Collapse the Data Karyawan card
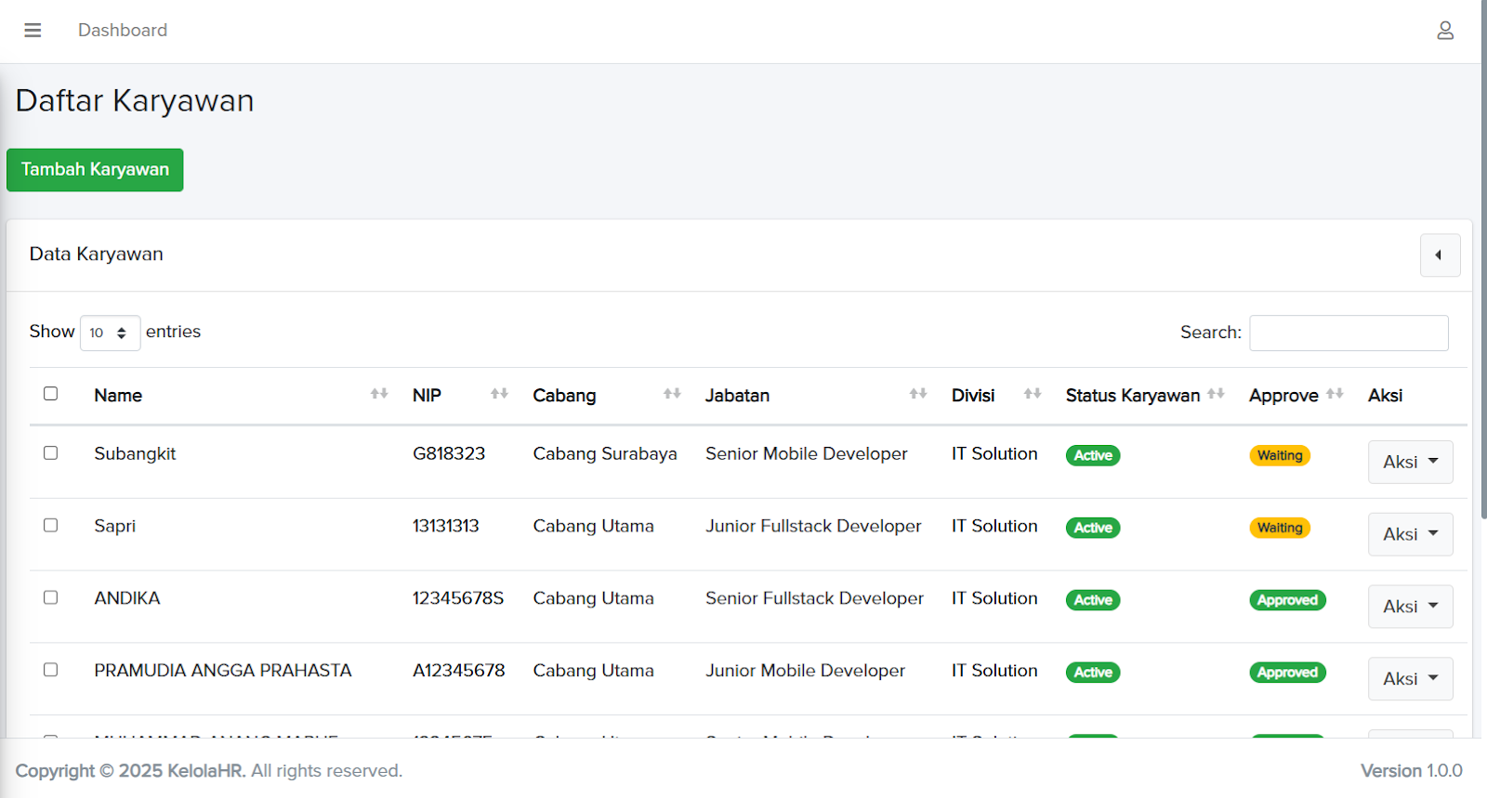This screenshot has height=798, width=1487. tap(1439, 255)
